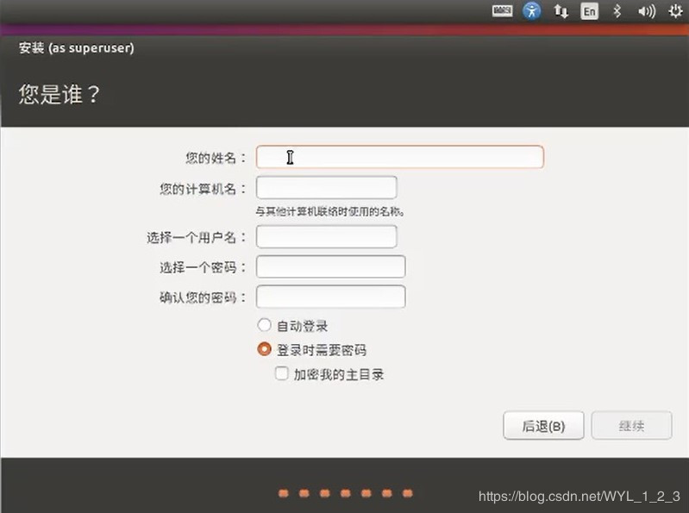The height and width of the screenshot is (513, 689).
Task: Open the power and session menu
Action: point(675,10)
